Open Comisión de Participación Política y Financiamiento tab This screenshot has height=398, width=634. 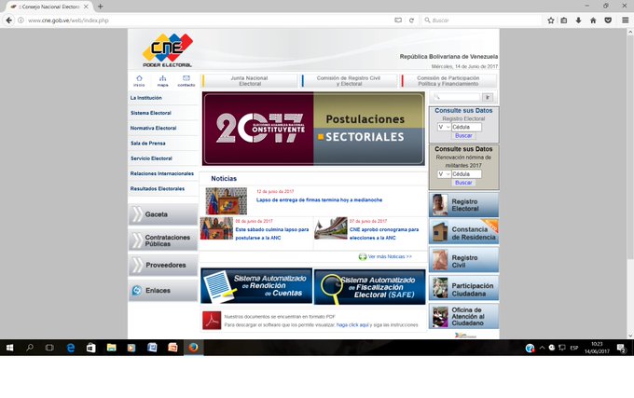pos(448,81)
